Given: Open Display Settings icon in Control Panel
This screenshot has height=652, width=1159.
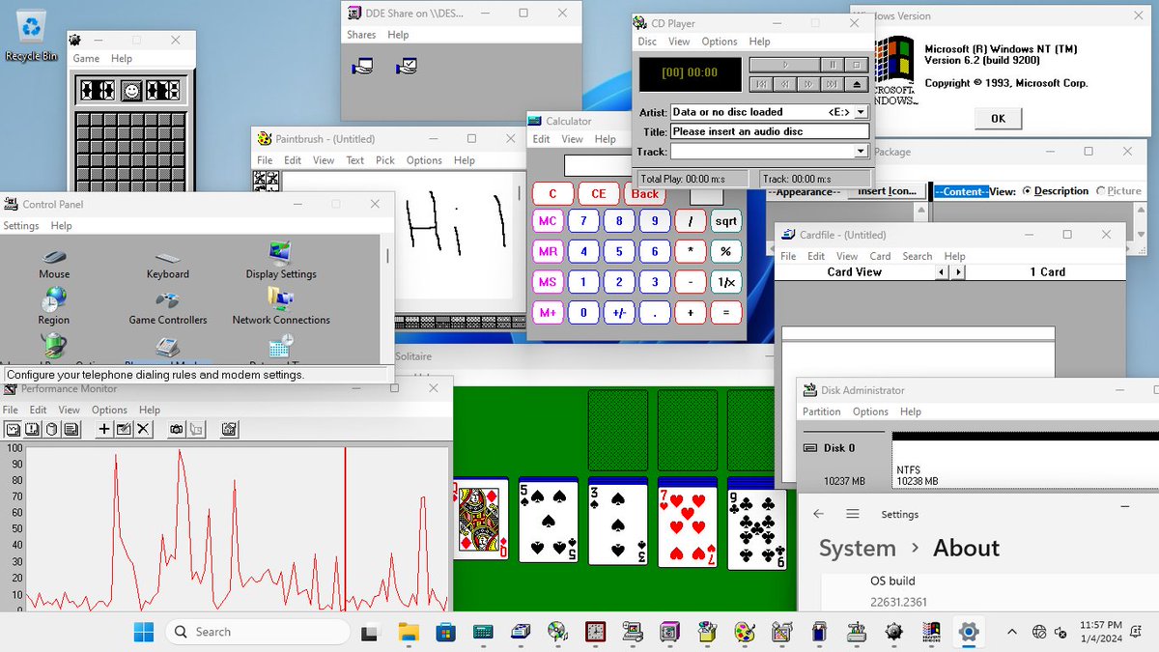Looking at the screenshot, I should point(281,262).
